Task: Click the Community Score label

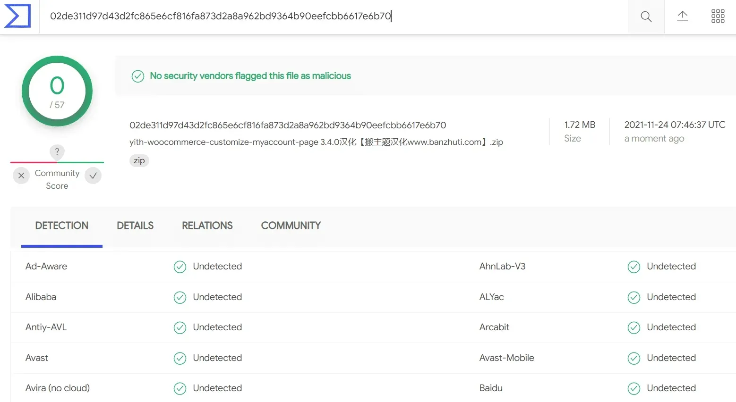Action: (x=57, y=179)
